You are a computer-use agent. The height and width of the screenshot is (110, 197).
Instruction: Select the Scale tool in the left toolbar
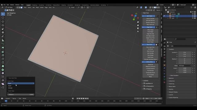point(3,29)
